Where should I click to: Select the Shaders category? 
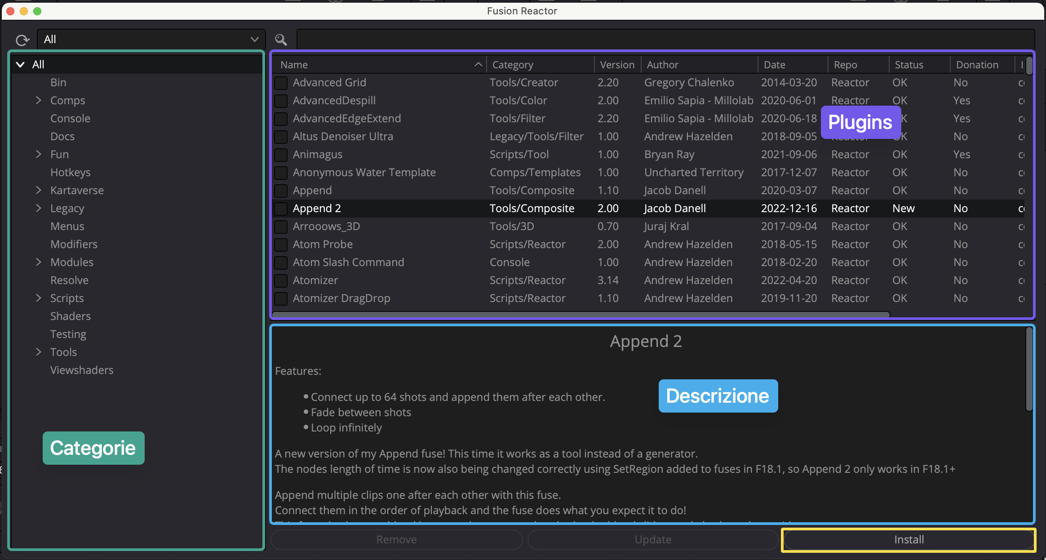[70, 316]
